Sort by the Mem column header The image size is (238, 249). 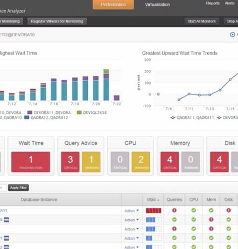(x=211, y=199)
